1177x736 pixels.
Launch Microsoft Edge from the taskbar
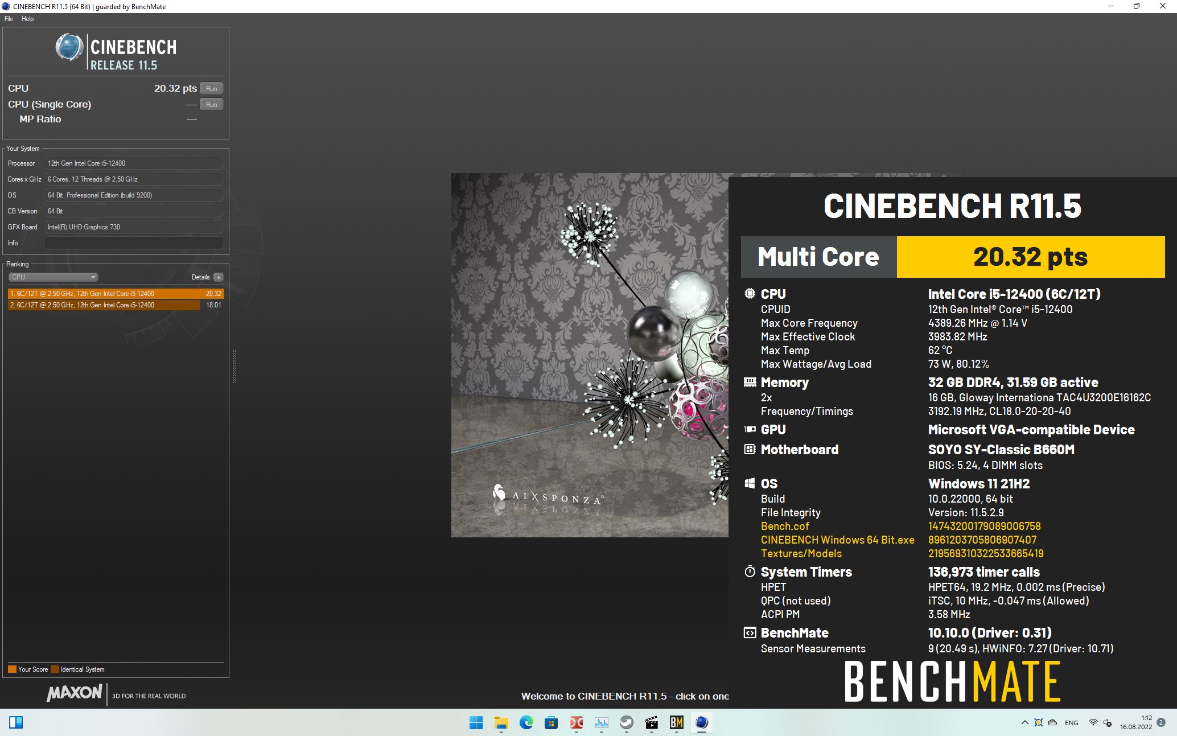pos(526,722)
